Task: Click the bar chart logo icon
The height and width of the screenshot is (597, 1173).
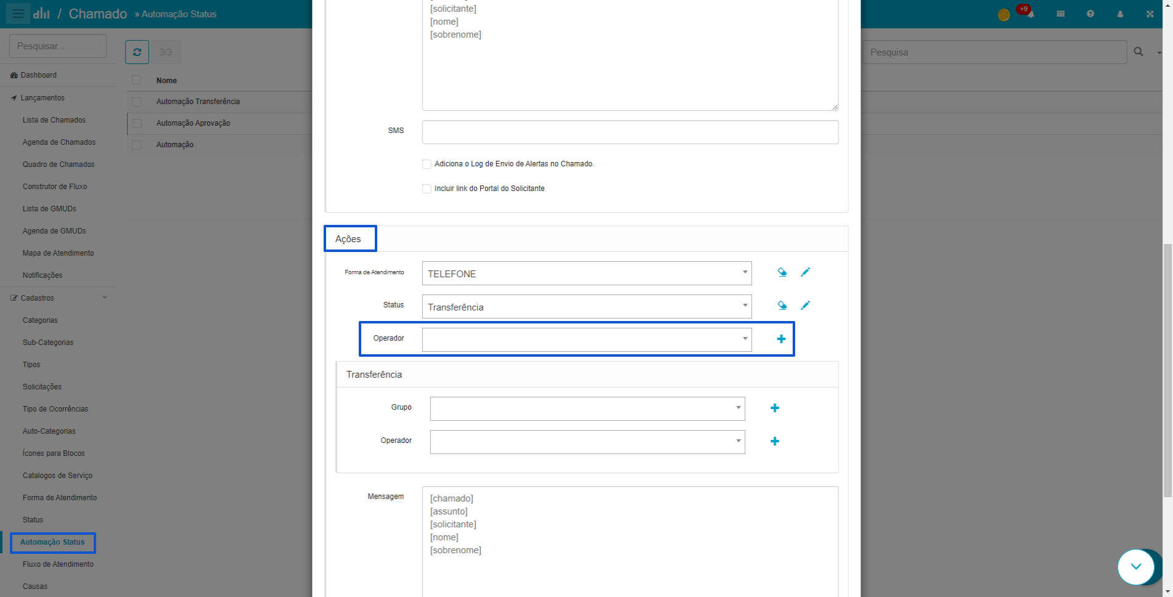Action: (x=41, y=13)
